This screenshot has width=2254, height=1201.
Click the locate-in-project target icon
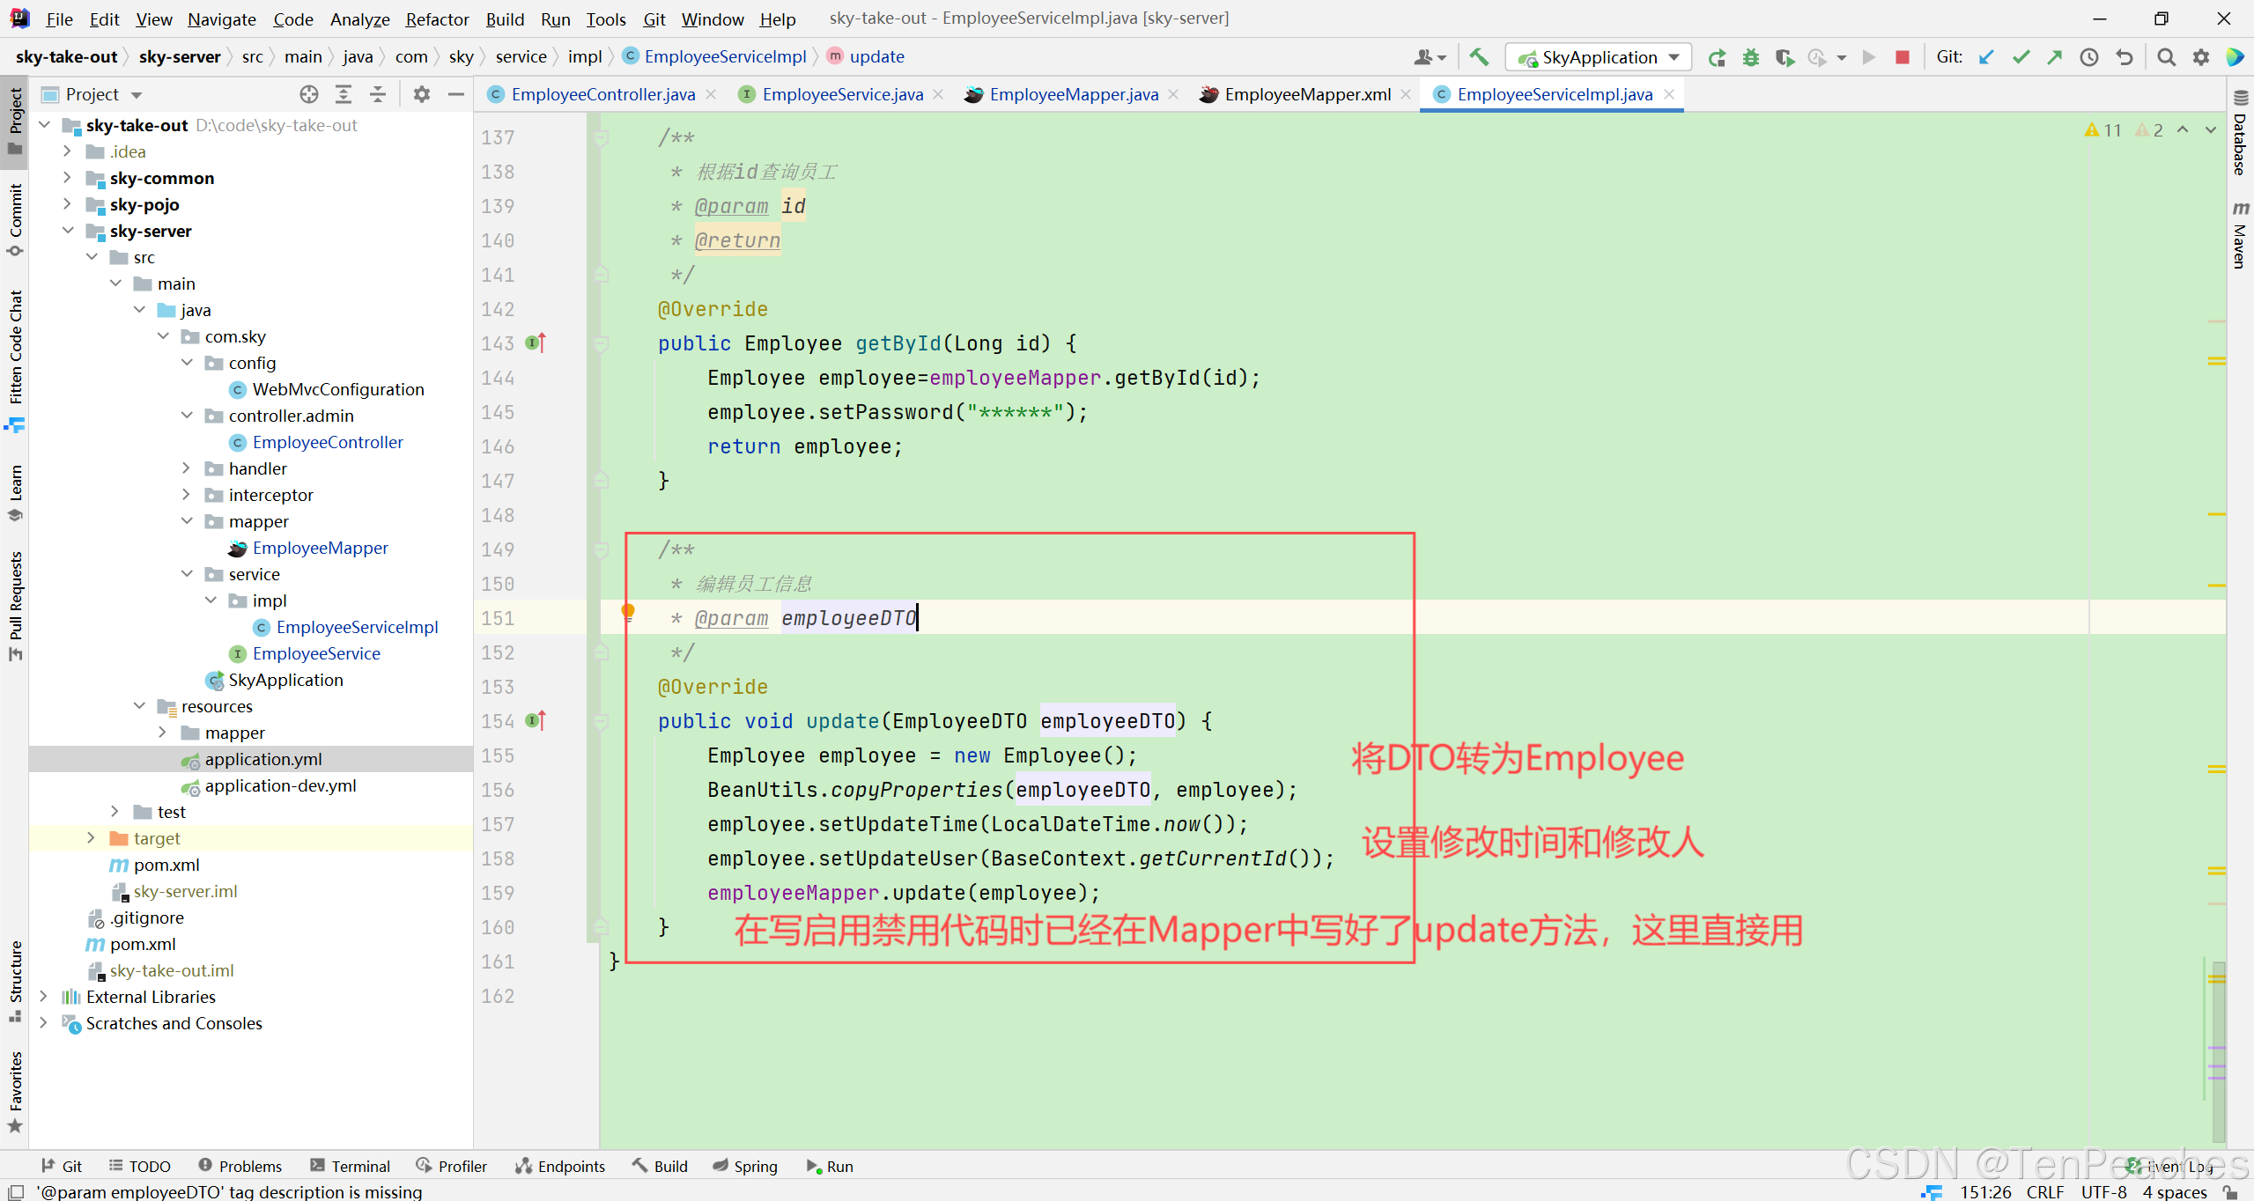pyautogui.click(x=308, y=94)
